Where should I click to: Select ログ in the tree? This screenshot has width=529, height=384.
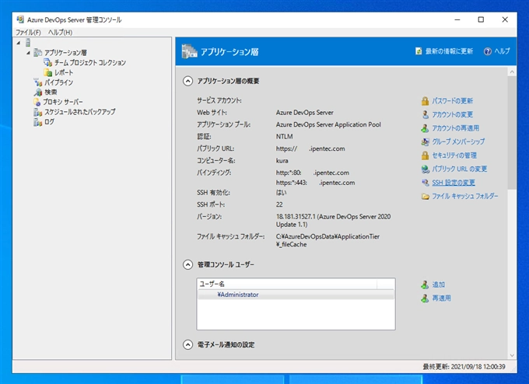pos(49,122)
